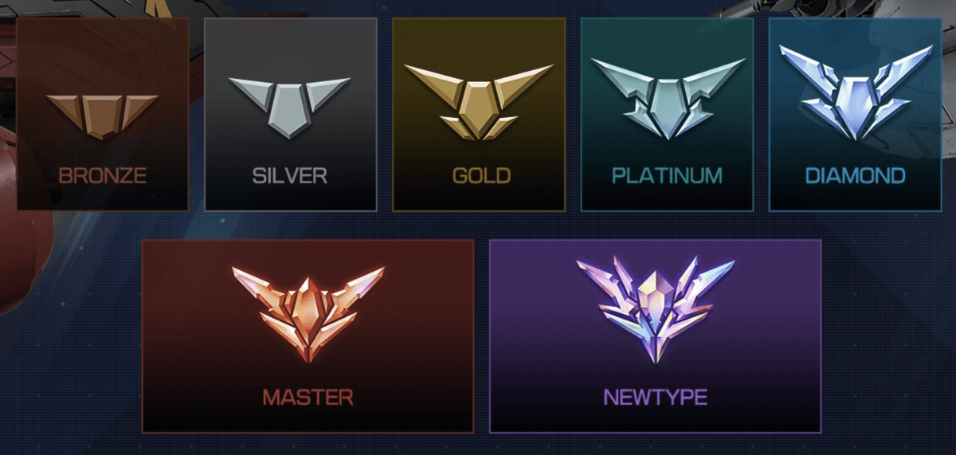Viewport: 956px width, 455px height.
Task: Open the red Master tier card
Action: [308, 336]
